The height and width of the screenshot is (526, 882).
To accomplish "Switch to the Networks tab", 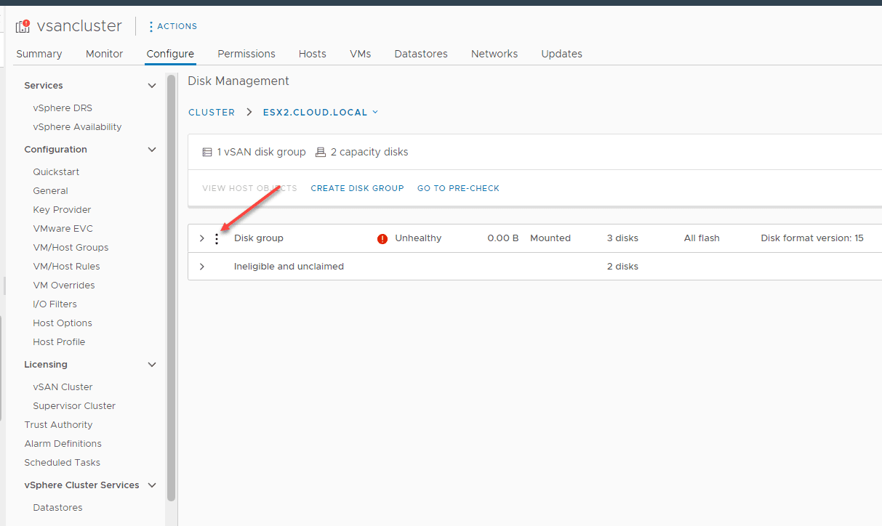I will [494, 54].
